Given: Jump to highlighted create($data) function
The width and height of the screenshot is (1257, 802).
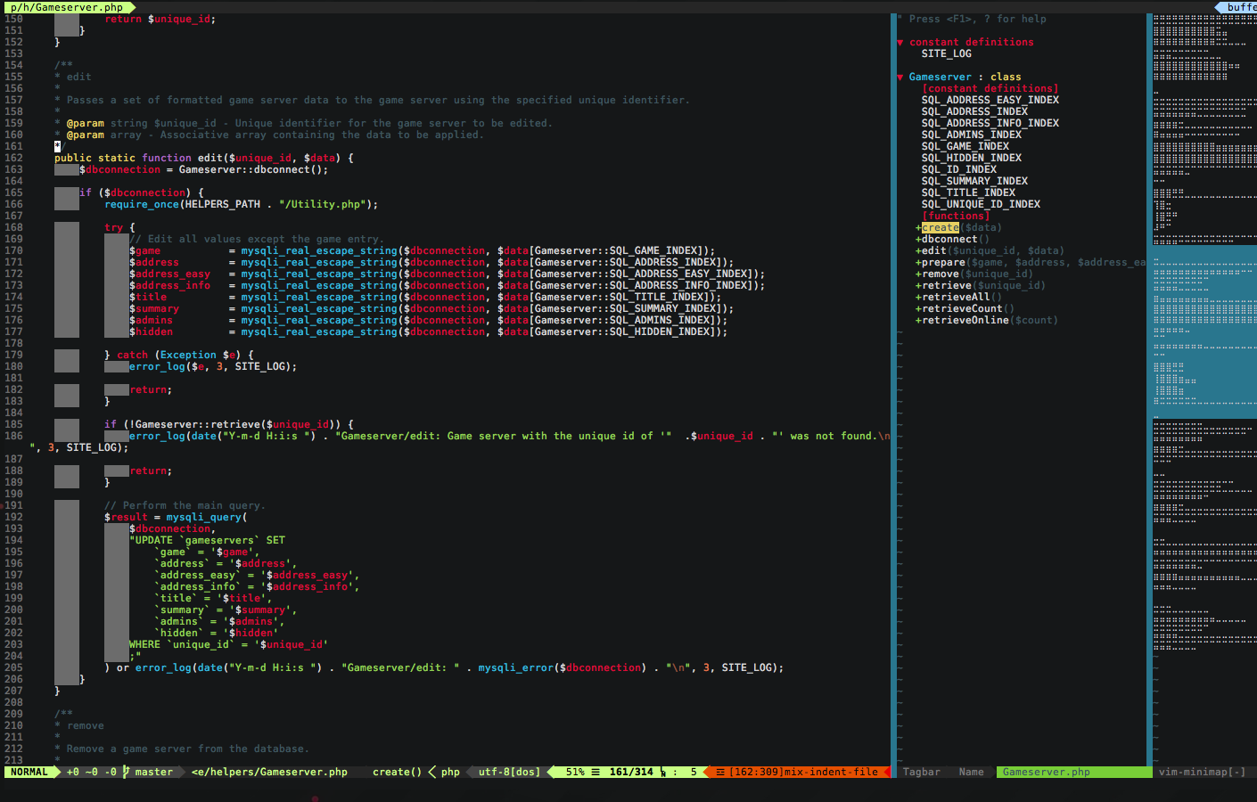Looking at the screenshot, I should tap(958, 227).
